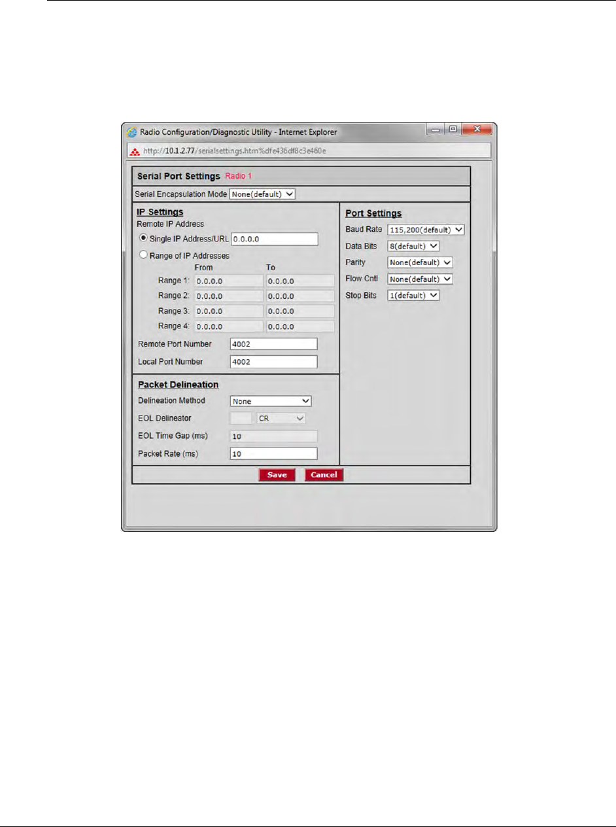Click the Remote Port Number field
616x827 pixels.
[x=273, y=344]
